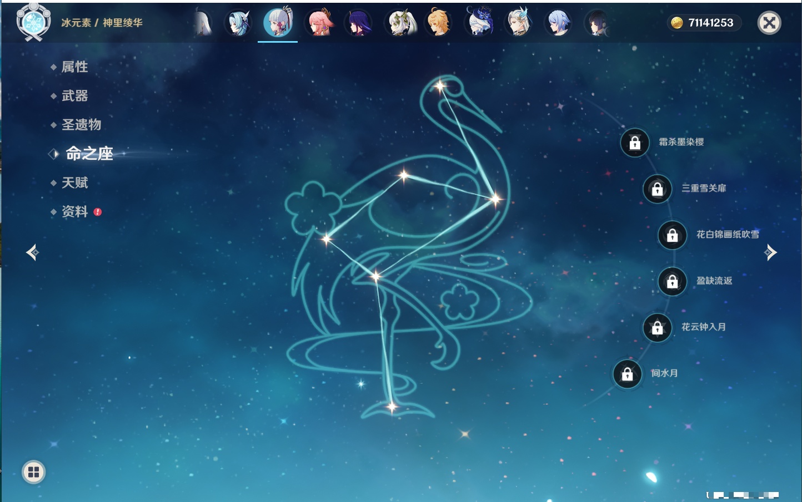Viewport: 802px width, 502px height.
Task: Click the 花白锦画纸吹雪 constellation name
Action: click(728, 235)
